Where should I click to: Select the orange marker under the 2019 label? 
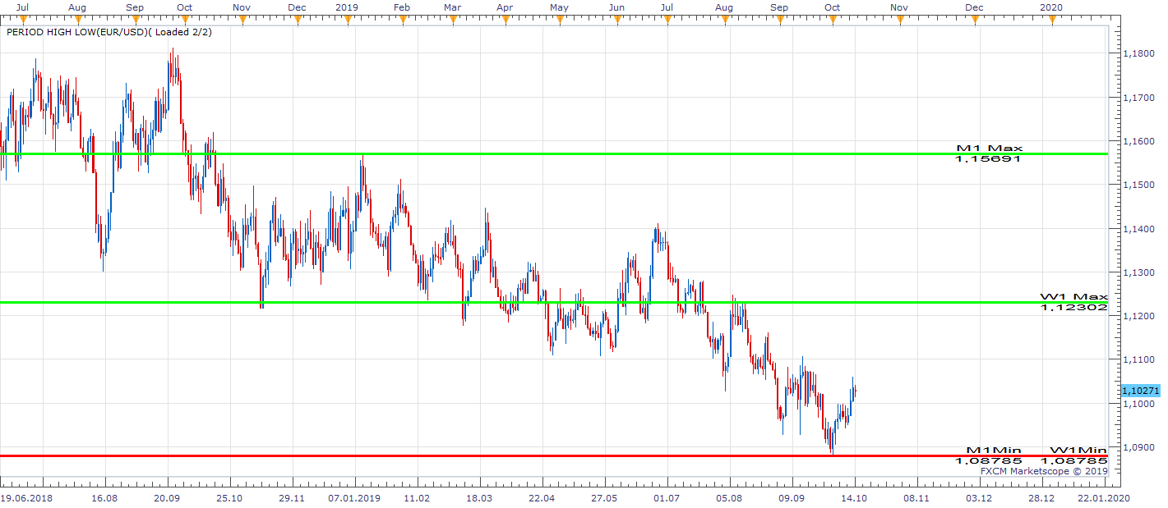click(x=348, y=20)
